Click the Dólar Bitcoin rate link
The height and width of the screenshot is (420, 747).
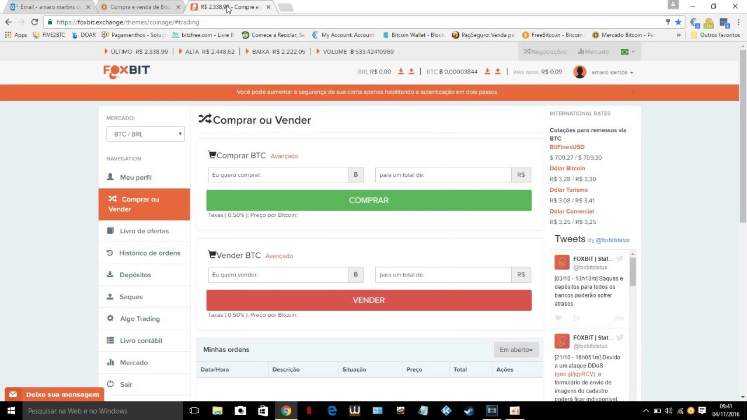tap(567, 169)
